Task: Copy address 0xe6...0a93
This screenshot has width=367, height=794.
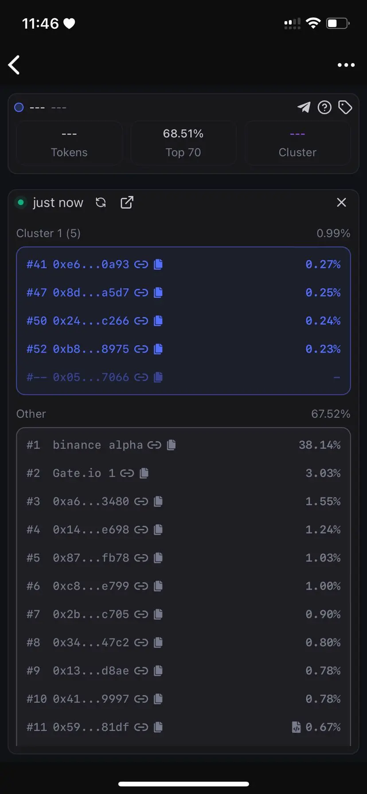Action: [158, 265]
